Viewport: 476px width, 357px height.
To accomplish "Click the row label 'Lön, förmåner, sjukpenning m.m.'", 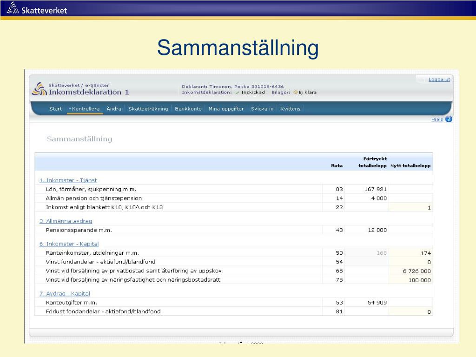I will click(x=91, y=190).
